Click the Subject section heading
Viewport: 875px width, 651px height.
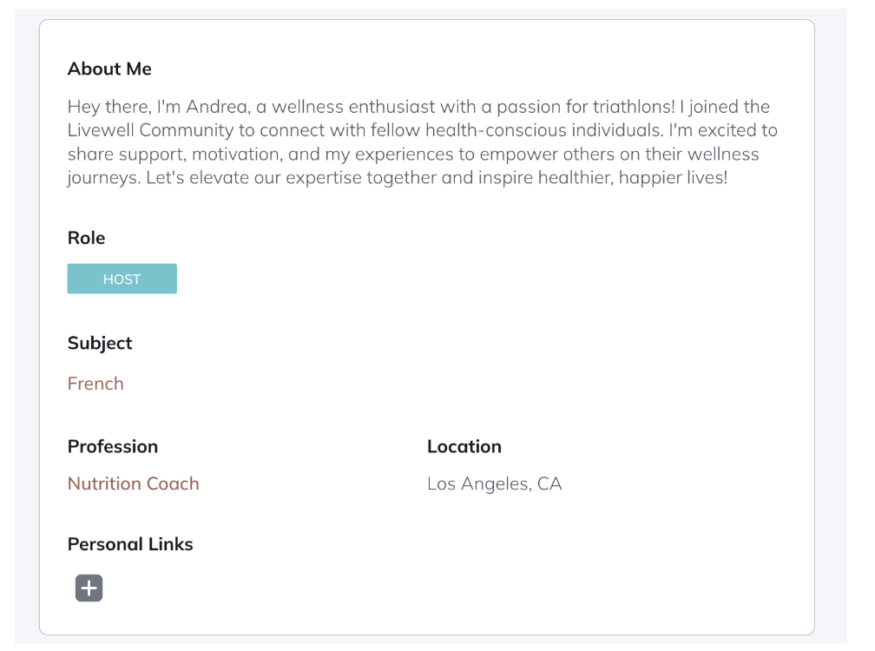[x=100, y=343]
